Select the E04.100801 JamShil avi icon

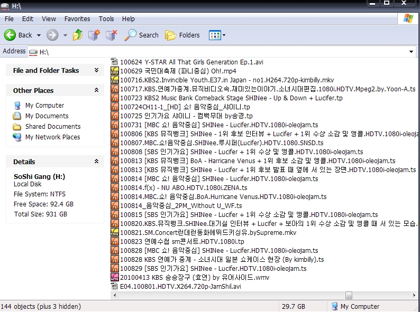(x=114, y=286)
